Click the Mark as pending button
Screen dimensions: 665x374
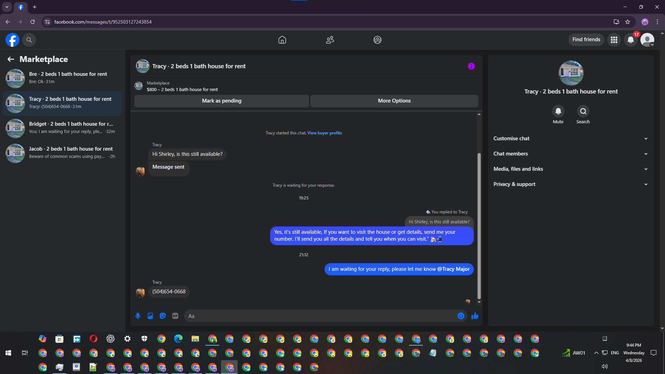222,101
